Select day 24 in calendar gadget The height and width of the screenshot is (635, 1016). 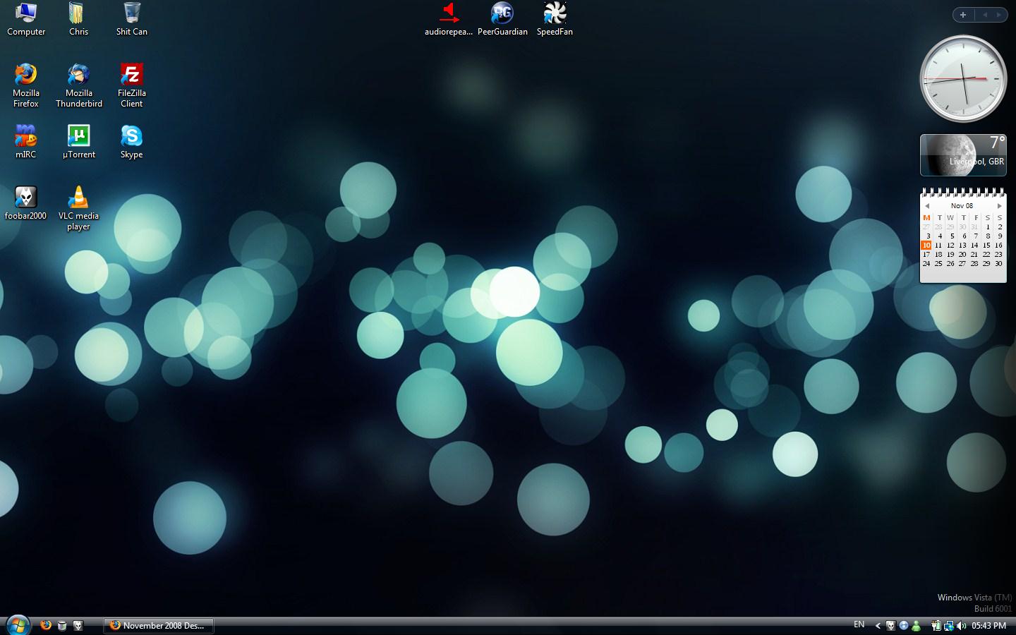(926, 264)
